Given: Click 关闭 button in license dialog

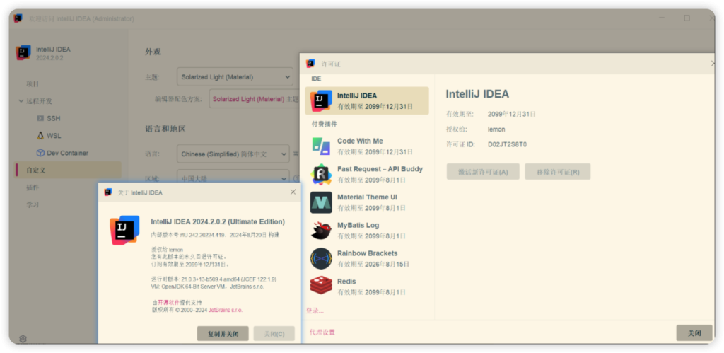Looking at the screenshot, I should (694, 333).
